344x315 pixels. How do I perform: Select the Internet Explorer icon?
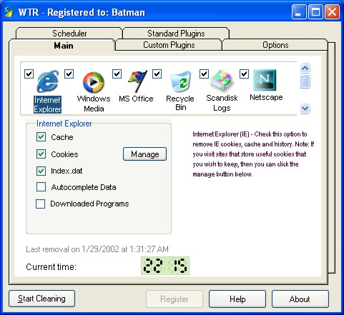[x=48, y=81]
